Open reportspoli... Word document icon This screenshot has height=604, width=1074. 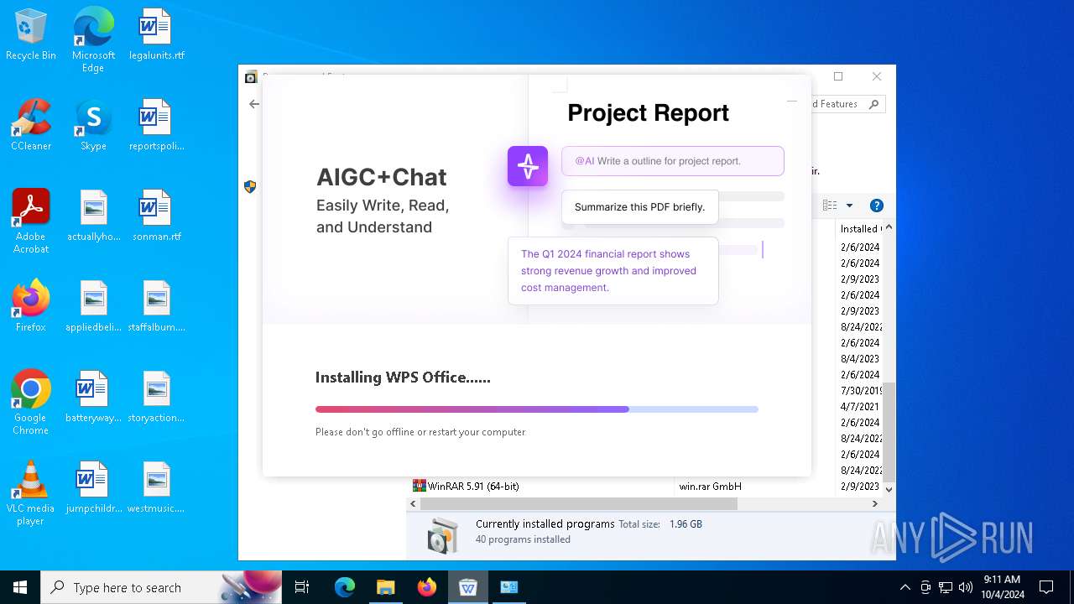coord(156,125)
